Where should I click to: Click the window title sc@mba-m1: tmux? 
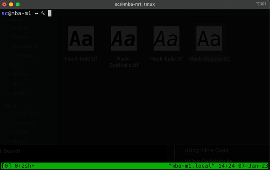[135, 4]
